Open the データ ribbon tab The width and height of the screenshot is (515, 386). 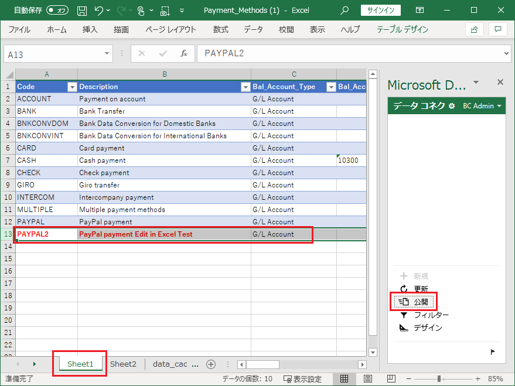coord(253,29)
